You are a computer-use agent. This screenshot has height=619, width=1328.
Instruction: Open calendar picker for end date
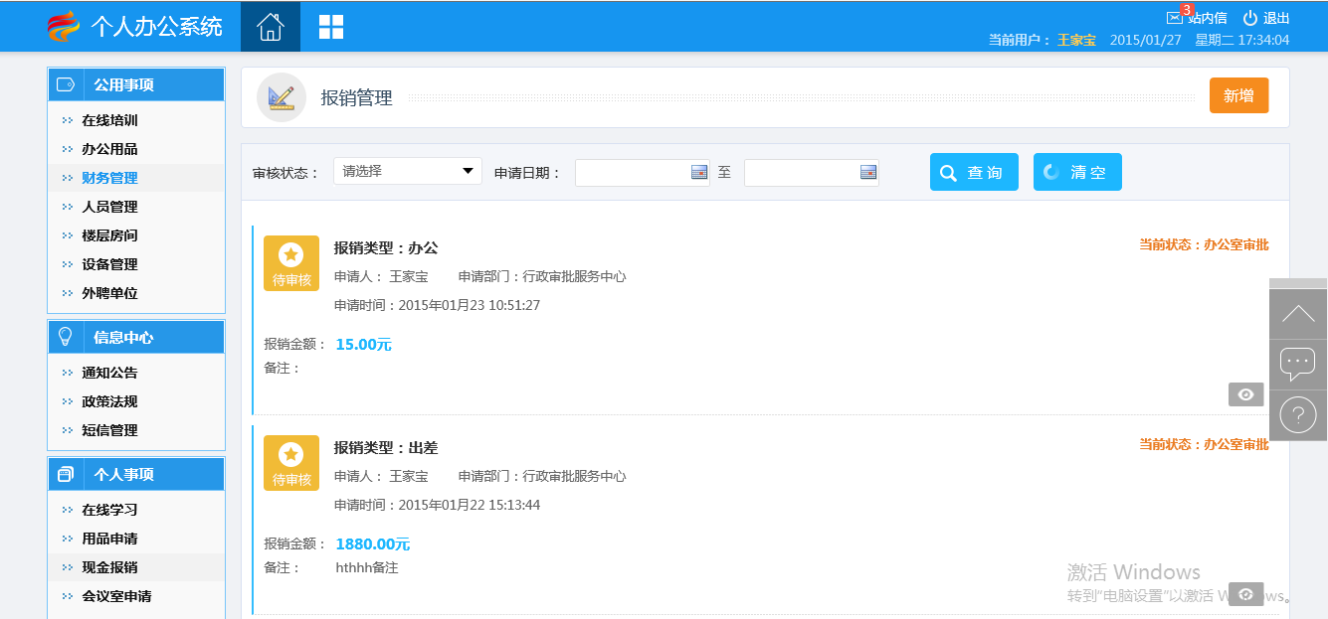point(868,172)
